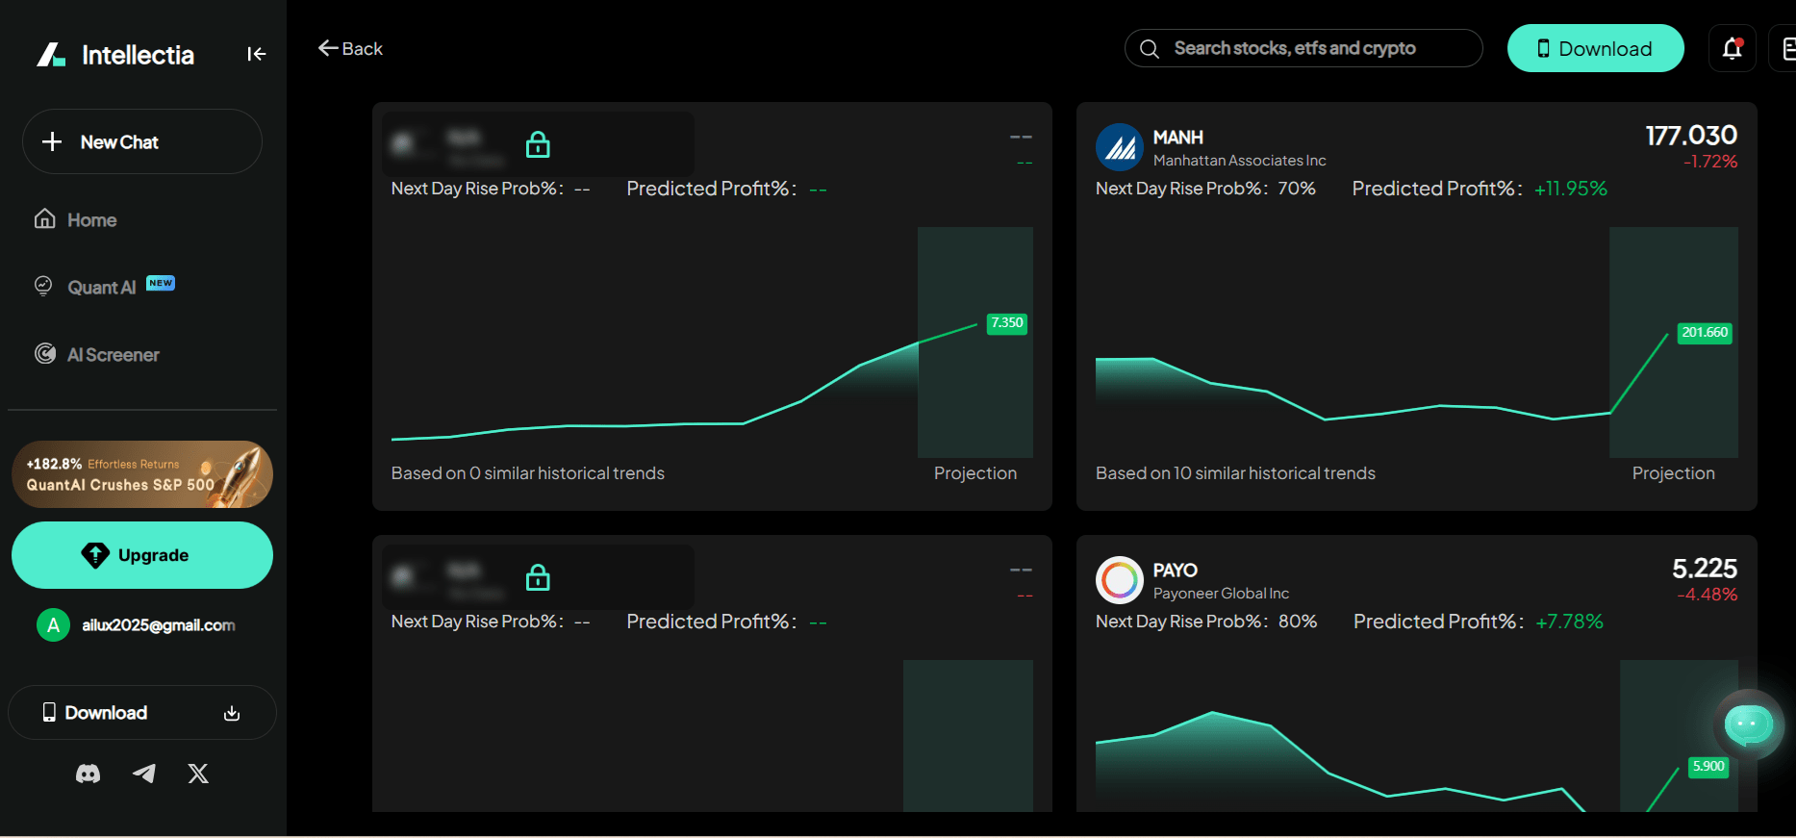The width and height of the screenshot is (1796, 838).
Task: Click the Home house icon
Action: coord(44,218)
